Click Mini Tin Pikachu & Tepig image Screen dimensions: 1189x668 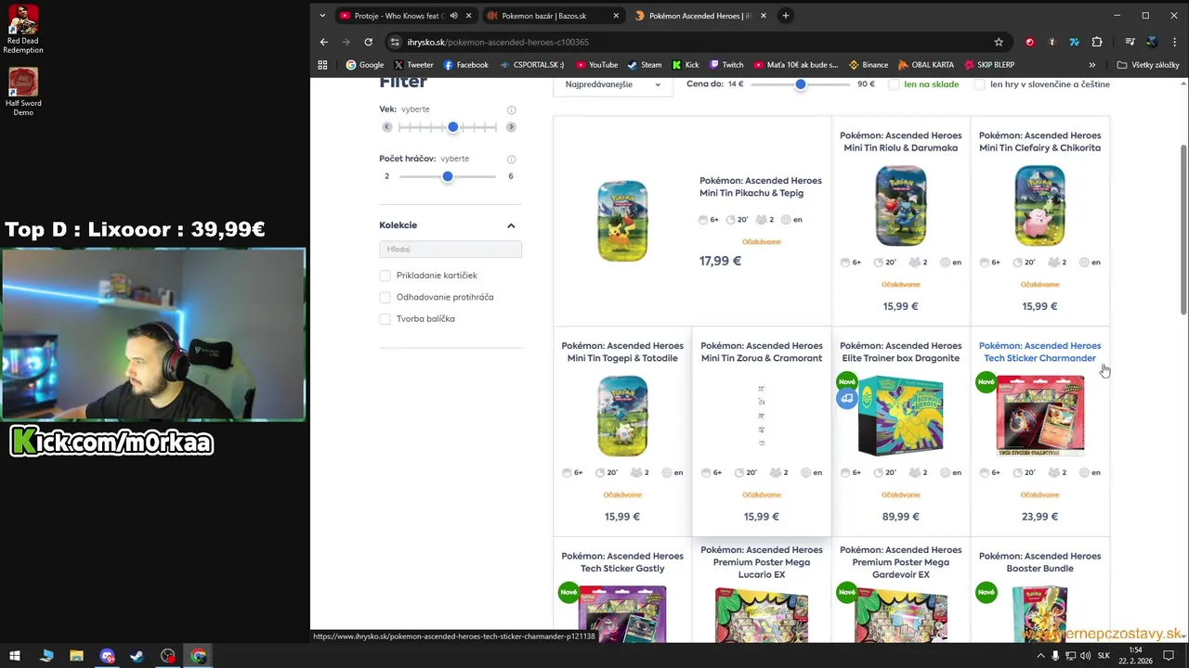coord(622,221)
